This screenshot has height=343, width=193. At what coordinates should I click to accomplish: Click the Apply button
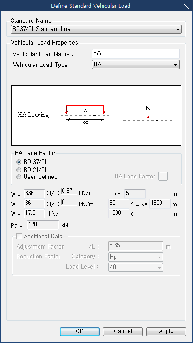click(x=166, y=331)
